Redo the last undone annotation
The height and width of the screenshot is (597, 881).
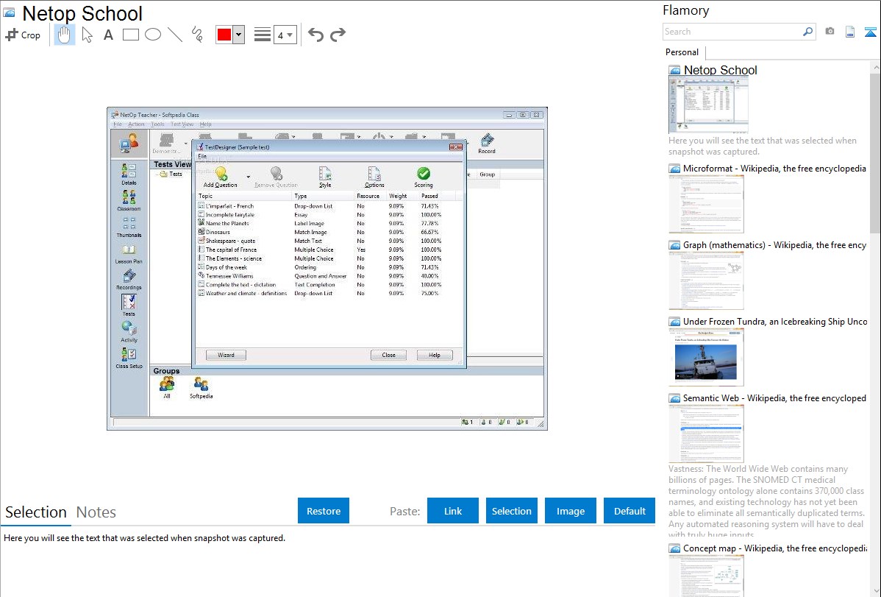(338, 35)
